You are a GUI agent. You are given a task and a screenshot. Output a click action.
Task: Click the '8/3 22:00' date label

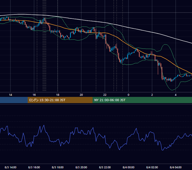click(105, 167)
